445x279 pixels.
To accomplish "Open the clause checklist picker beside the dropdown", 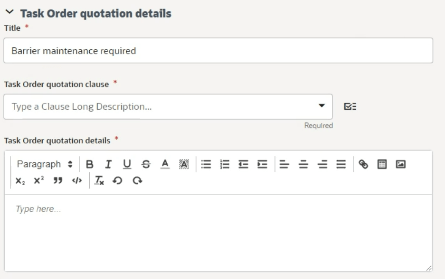I will 350,106.
